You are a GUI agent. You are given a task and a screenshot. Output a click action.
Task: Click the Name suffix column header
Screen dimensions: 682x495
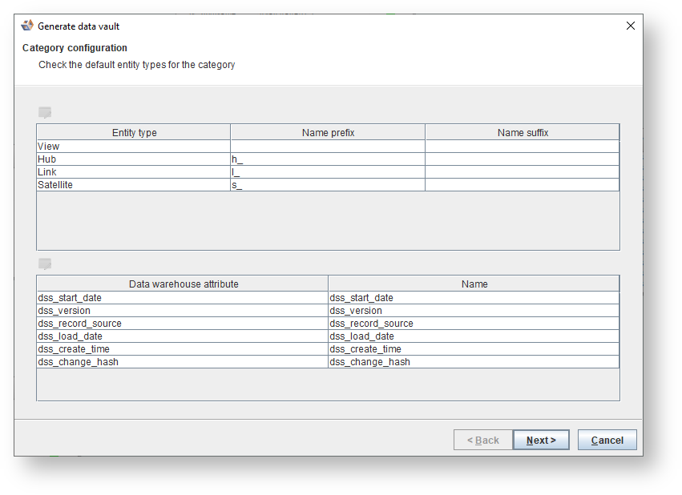pos(523,132)
